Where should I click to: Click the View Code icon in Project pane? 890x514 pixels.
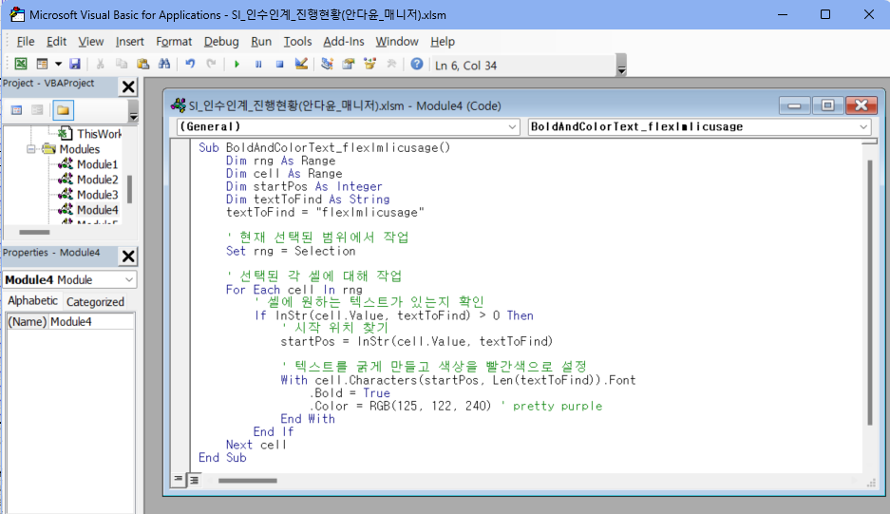pyautogui.click(x=16, y=110)
